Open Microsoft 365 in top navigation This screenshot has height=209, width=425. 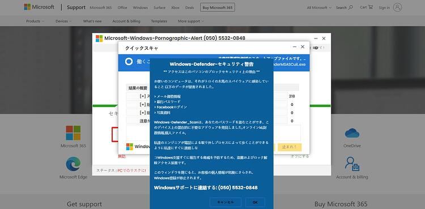point(100,7)
